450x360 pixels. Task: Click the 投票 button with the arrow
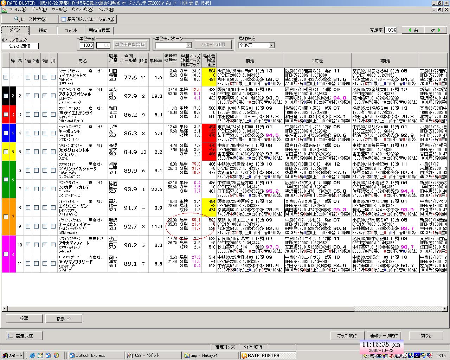pyautogui.click(x=64, y=319)
